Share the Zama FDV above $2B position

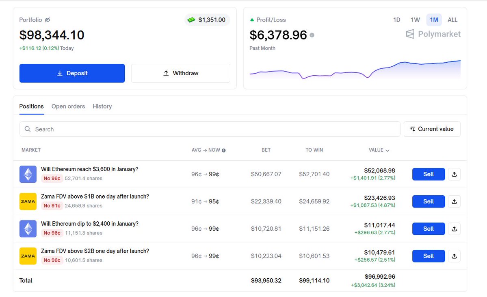(x=454, y=256)
